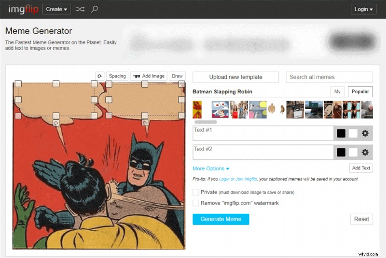Click the Batman Slapping Robin title

(222, 91)
